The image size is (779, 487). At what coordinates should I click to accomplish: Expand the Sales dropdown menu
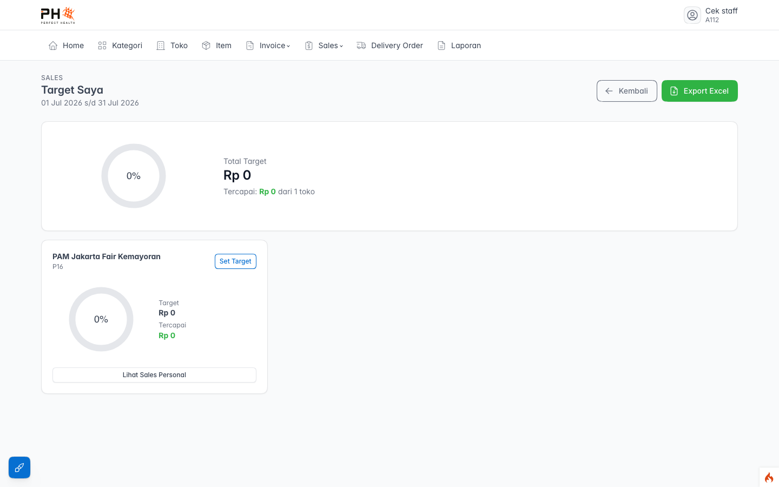(324, 45)
